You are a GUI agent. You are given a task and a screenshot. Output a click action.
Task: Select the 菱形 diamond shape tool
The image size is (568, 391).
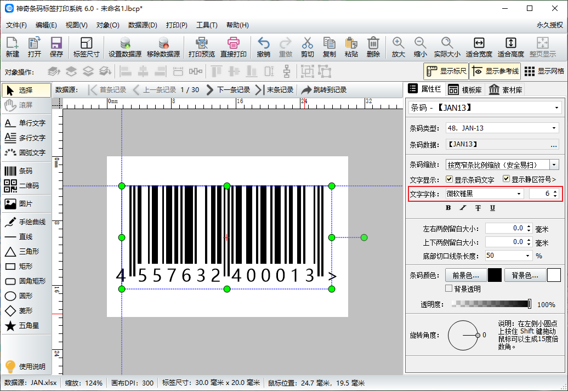pos(26,310)
